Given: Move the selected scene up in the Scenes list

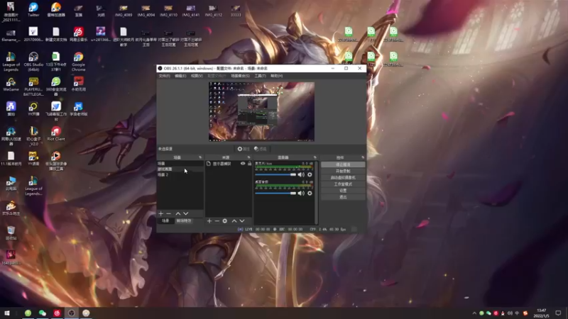Looking at the screenshot, I should [178, 214].
